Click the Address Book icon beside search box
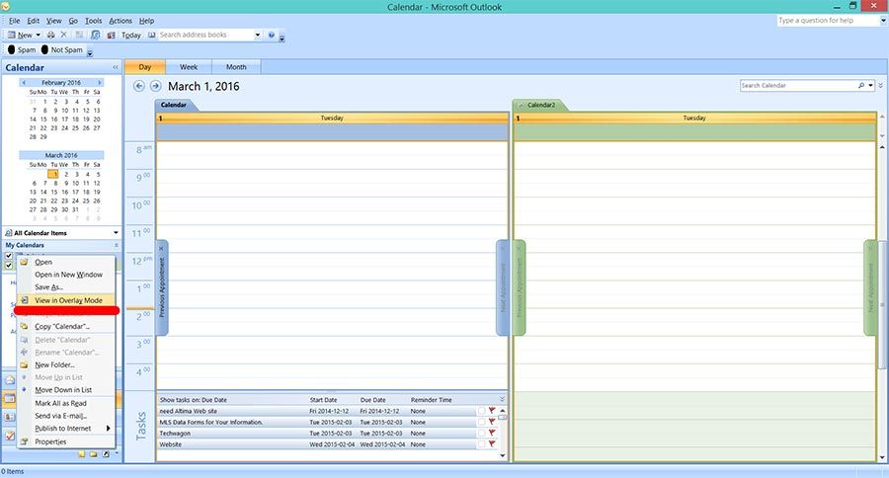This screenshot has width=889, height=478. click(152, 36)
